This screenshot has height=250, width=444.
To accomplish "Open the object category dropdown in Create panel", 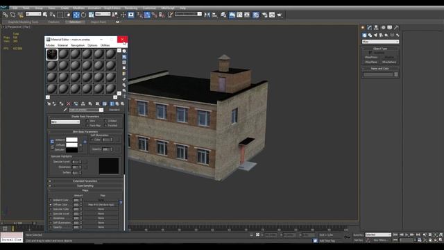I will pos(380,42).
